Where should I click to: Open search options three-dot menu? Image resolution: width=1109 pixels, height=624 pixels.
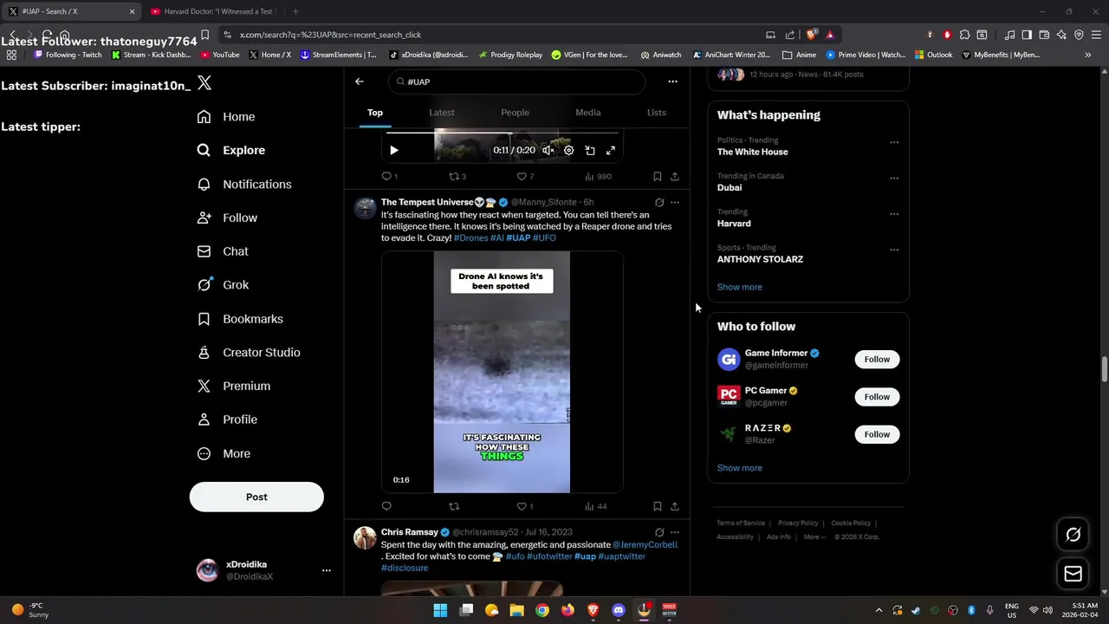[672, 81]
